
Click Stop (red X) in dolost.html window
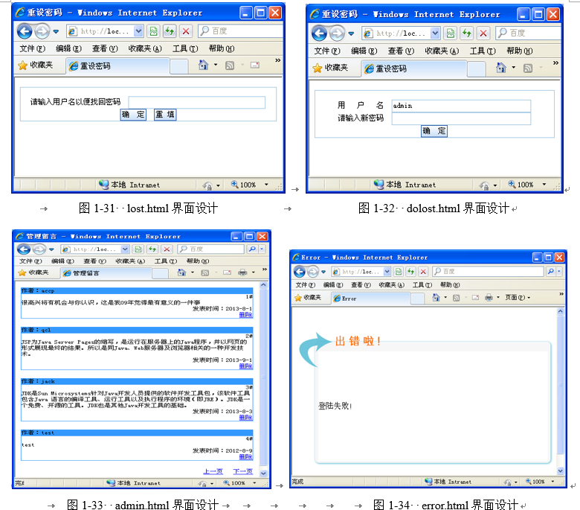click(x=483, y=34)
